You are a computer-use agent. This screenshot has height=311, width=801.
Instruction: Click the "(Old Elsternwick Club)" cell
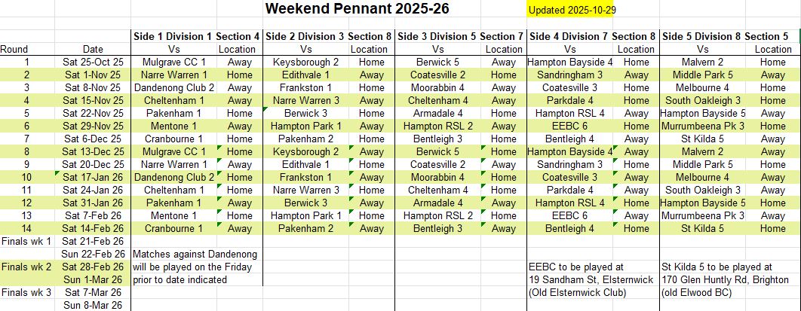(x=577, y=292)
